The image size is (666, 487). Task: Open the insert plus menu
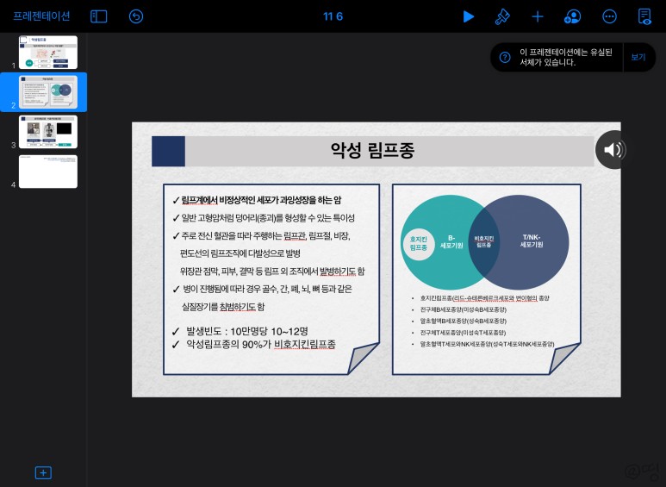tap(538, 16)
